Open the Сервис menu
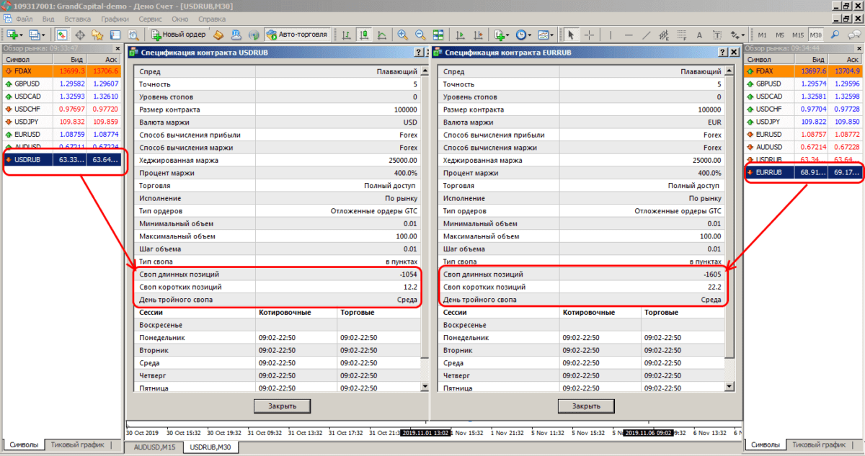This screenshot has width=865, height=456. (x=150, y=18)
